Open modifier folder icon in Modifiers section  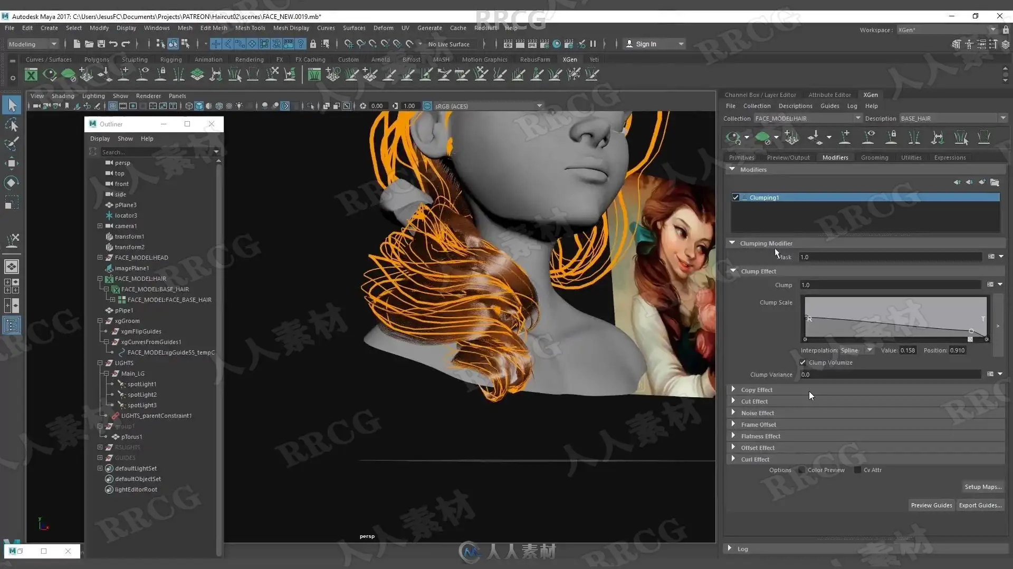coord(995,182)
